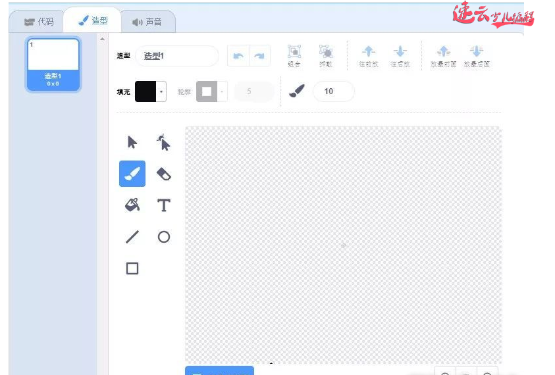Switch to the 代码 tab
This screenshot has width=555, height=375.
tap(38, 22)
